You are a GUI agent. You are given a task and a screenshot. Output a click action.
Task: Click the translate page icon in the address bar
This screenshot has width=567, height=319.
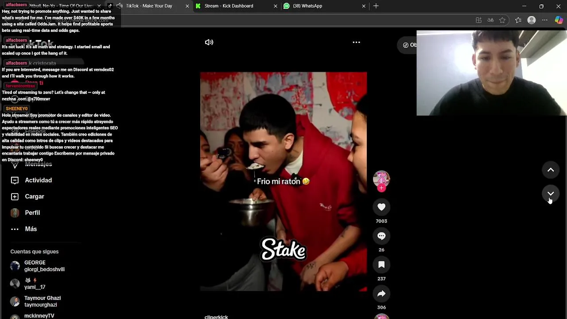point(490,20)
